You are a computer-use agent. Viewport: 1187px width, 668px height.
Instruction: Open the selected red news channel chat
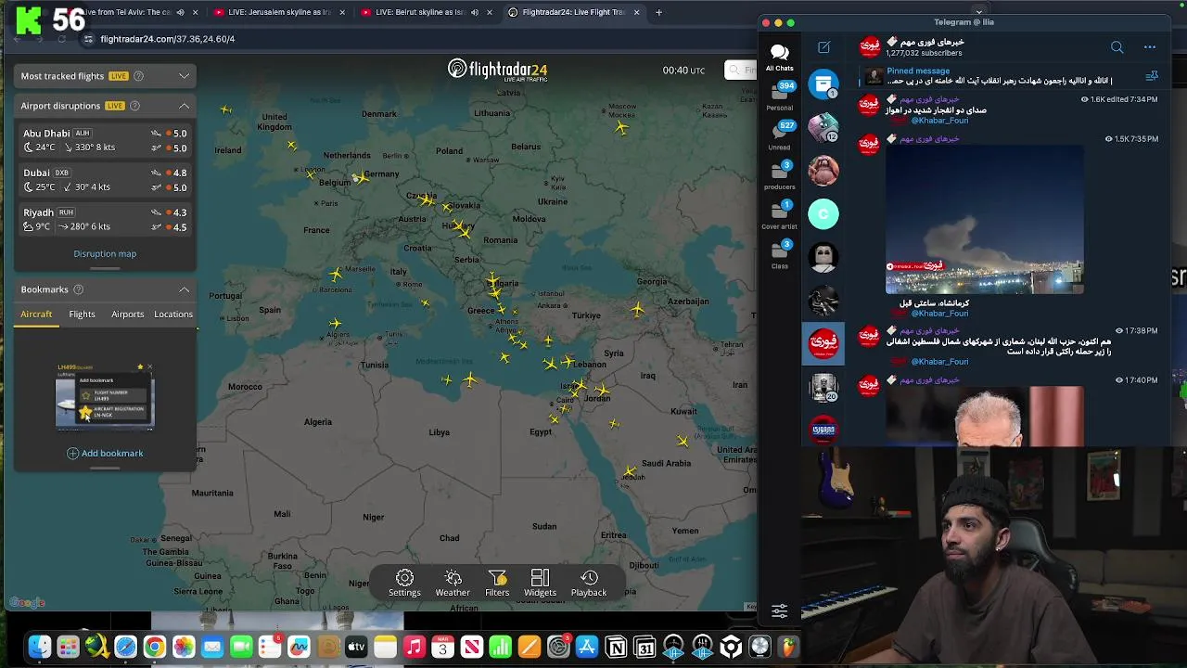pos(823,344)
